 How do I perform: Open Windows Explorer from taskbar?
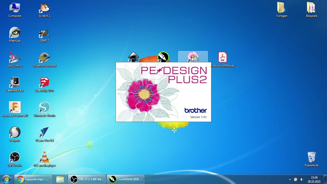click(x=60, y=179)
